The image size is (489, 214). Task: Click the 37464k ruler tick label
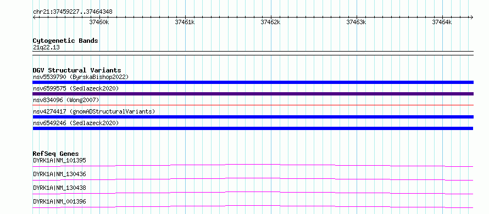442,22
